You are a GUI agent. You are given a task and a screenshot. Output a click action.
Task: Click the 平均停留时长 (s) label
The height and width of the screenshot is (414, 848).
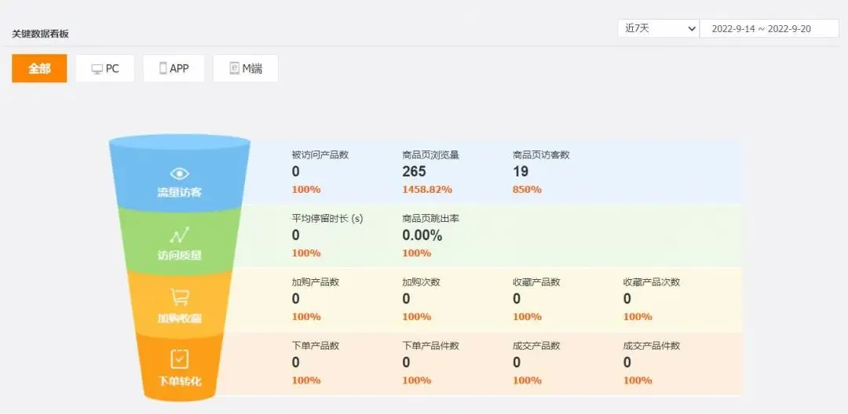327,219
